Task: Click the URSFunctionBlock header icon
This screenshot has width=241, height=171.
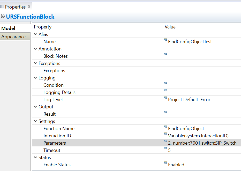Action: pyautogui.click(x=3, y=17)
